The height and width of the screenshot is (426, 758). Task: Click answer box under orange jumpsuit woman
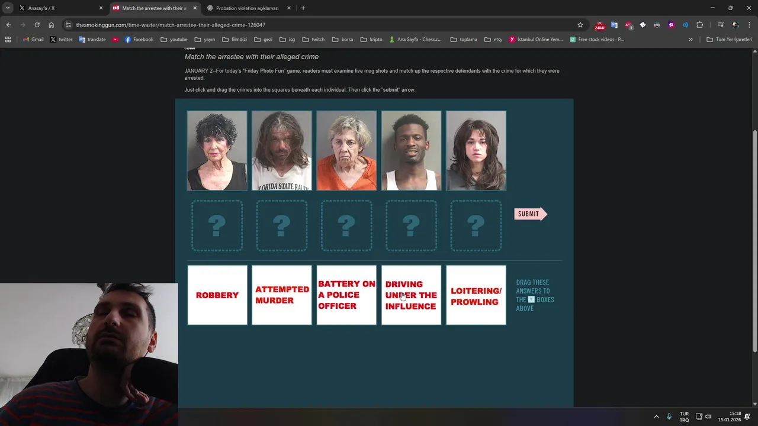[x=346, y=225]
